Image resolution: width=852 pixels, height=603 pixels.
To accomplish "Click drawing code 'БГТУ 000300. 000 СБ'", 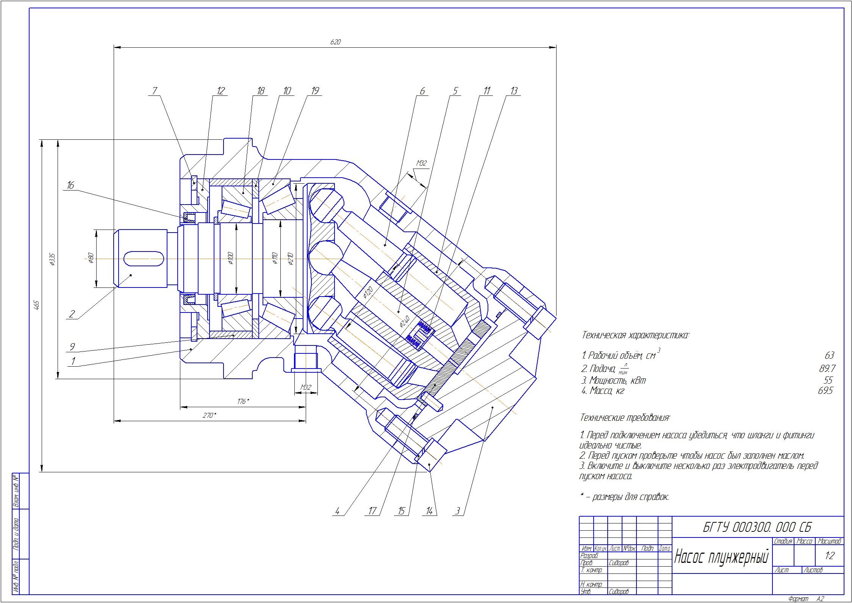I will tap(757, 527).
